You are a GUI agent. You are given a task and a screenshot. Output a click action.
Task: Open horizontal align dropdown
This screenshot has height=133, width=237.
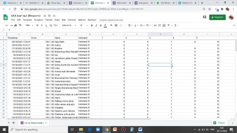pos(130,25)
